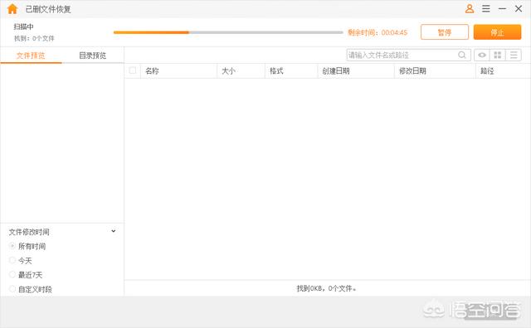The width and height of the screenshot is (531, 328).
Task: Switch to list detail view
Action: 514,55
